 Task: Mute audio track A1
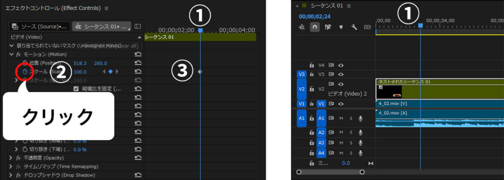tap(341, 119)
